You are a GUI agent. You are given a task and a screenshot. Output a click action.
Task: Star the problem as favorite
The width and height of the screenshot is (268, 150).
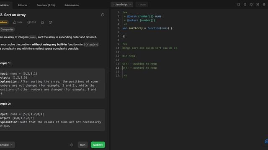[42, 22]
